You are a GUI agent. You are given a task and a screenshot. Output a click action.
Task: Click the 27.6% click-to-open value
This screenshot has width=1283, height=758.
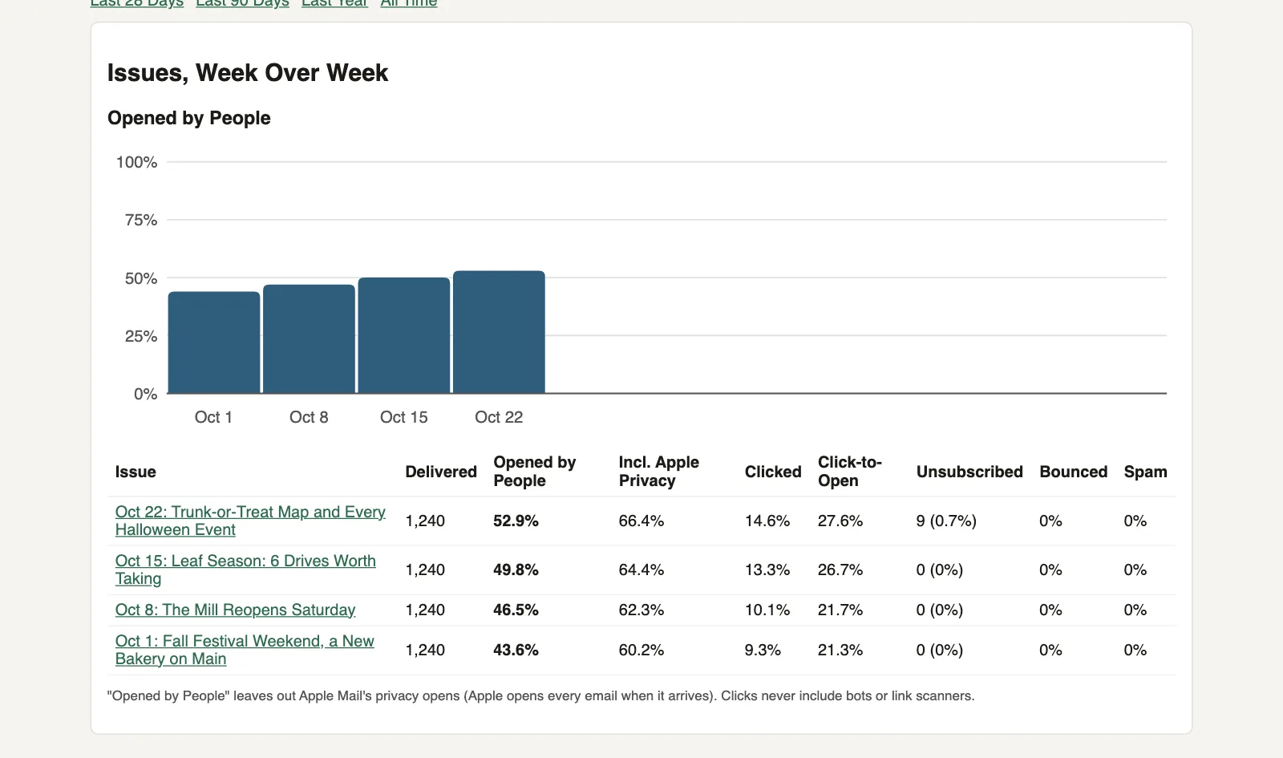(x=840, y=521)
